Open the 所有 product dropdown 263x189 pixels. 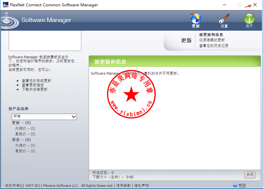pyautogui.click(x=44, y=117)
